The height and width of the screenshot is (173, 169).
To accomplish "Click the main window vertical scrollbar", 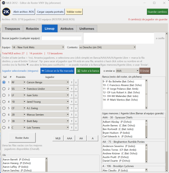I will [x=166, y=102].
